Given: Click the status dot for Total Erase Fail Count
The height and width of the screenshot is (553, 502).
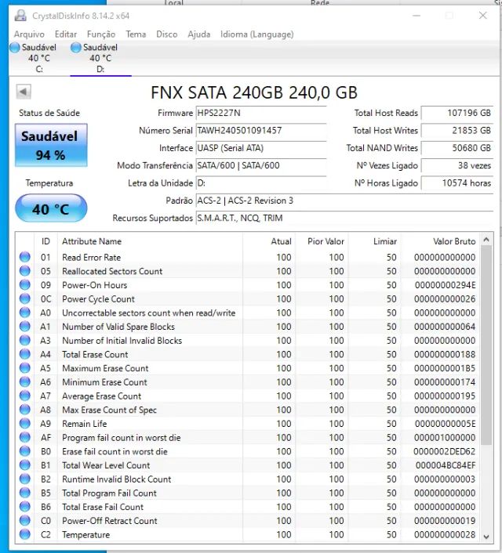Looking at the screenshot, I should pyautogui.click(x=25, y=507).
